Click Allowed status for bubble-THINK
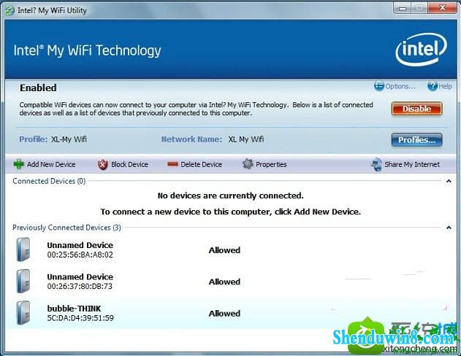Image resolution: width=461 pixels, height=356 pixels. 224,314
